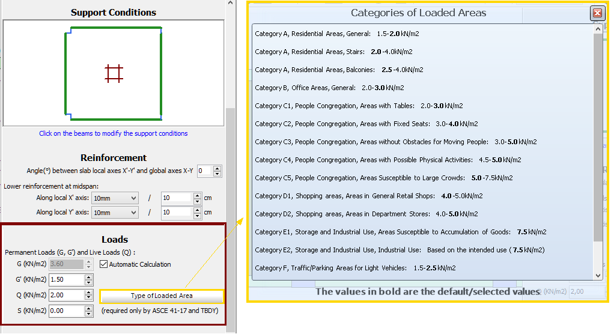This screenshot has height=334, width=611.
Task: Decrease the Q load value with down arrow
Action: [x=89, y=299]
